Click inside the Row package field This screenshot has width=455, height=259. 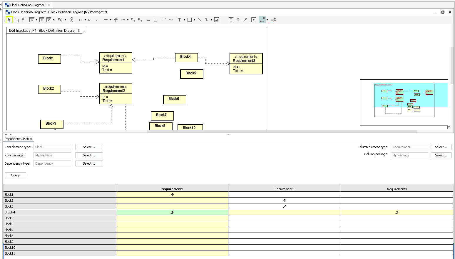pyautogui.click(x=52, y=155)
